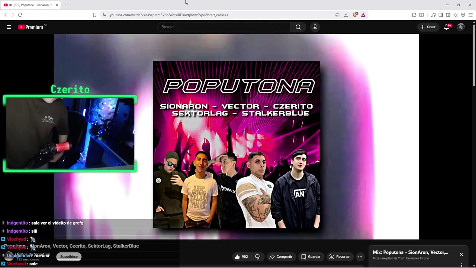
Task: Click the page vertical scrollbar
Action: [474, 56]
